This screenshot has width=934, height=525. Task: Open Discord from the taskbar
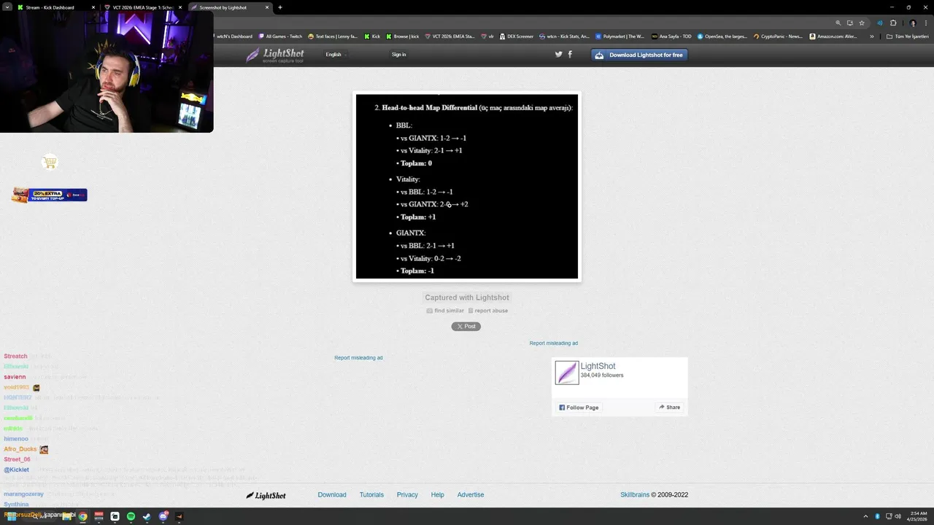coord(163,516)
